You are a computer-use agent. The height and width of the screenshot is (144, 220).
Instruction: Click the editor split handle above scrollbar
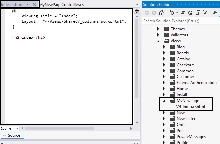pos(136,11)
